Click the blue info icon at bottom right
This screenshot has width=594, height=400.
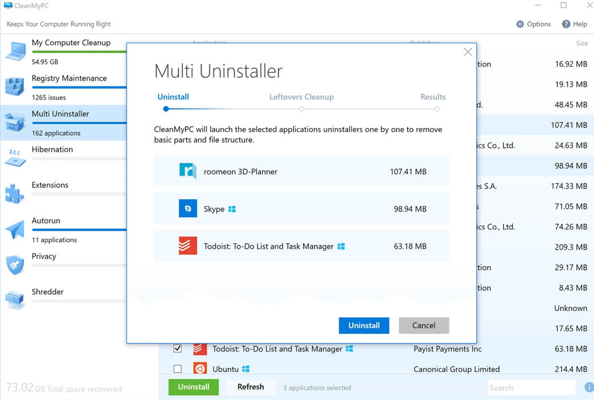[589, 387]
